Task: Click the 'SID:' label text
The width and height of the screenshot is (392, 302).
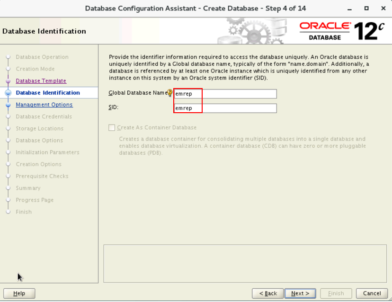Action: click(113, 107)
